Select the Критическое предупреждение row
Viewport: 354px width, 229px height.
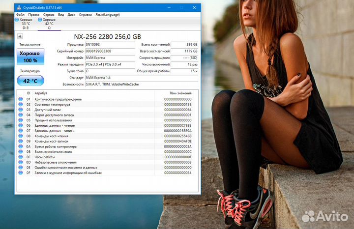(105, 99)
